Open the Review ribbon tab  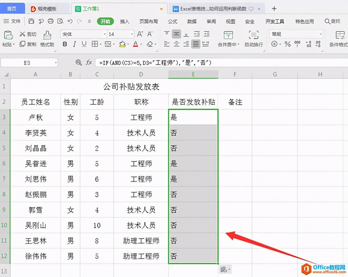211,21
